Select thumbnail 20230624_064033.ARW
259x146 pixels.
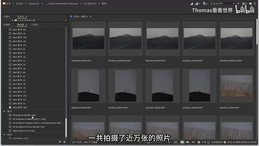click(199, 39)
